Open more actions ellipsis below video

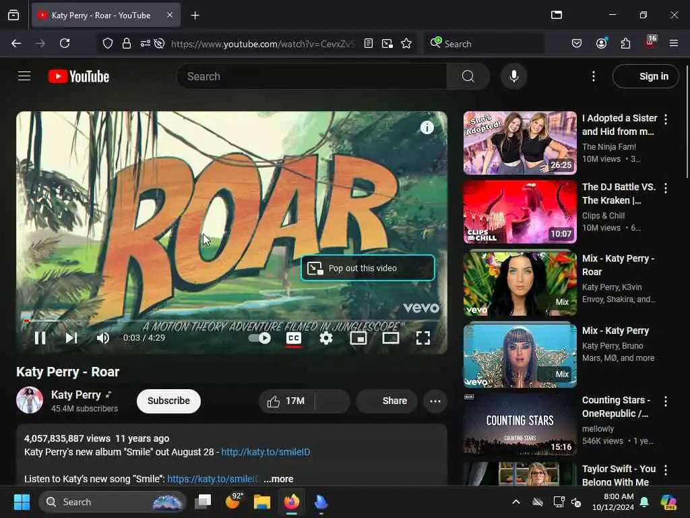point(435,401)
